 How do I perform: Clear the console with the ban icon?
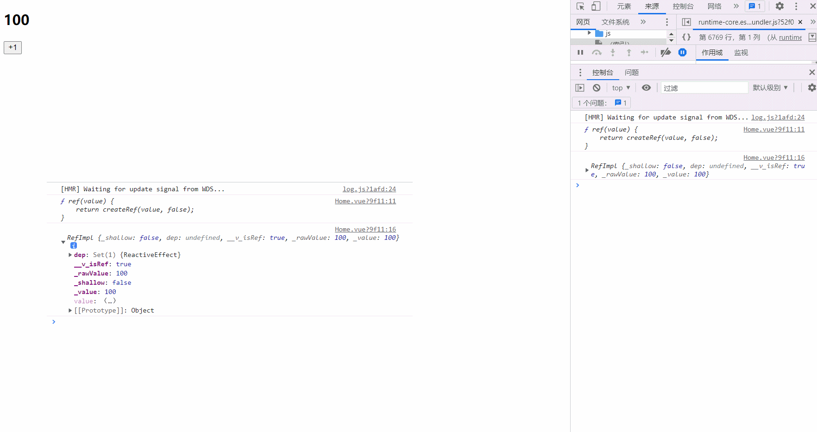597,88
